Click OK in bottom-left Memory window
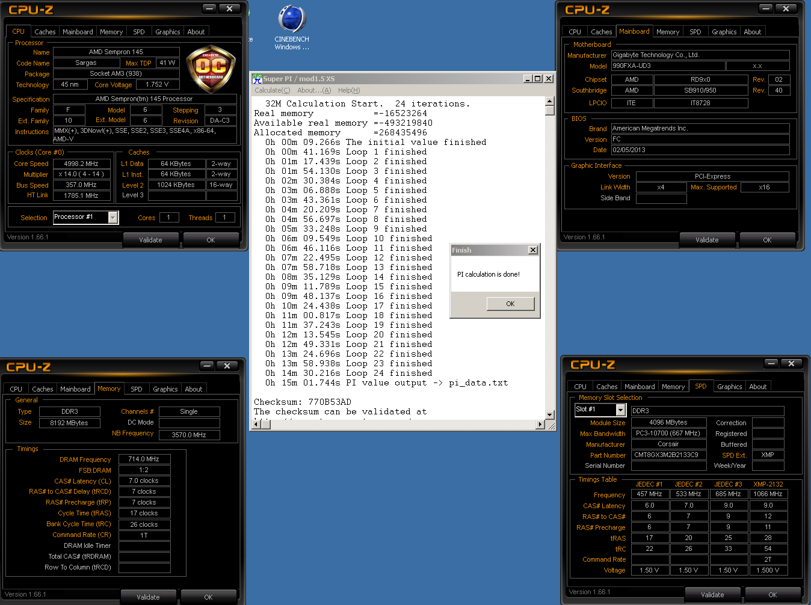 [208, 597]
